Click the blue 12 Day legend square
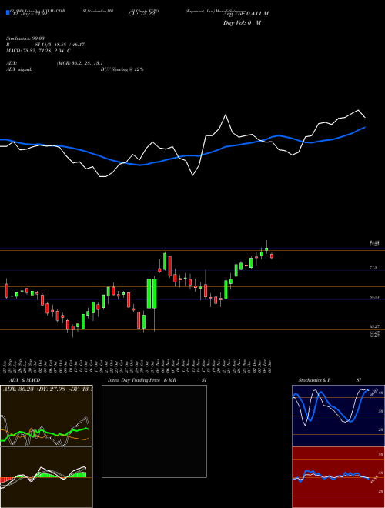The image size is (385, 508). 8,13
